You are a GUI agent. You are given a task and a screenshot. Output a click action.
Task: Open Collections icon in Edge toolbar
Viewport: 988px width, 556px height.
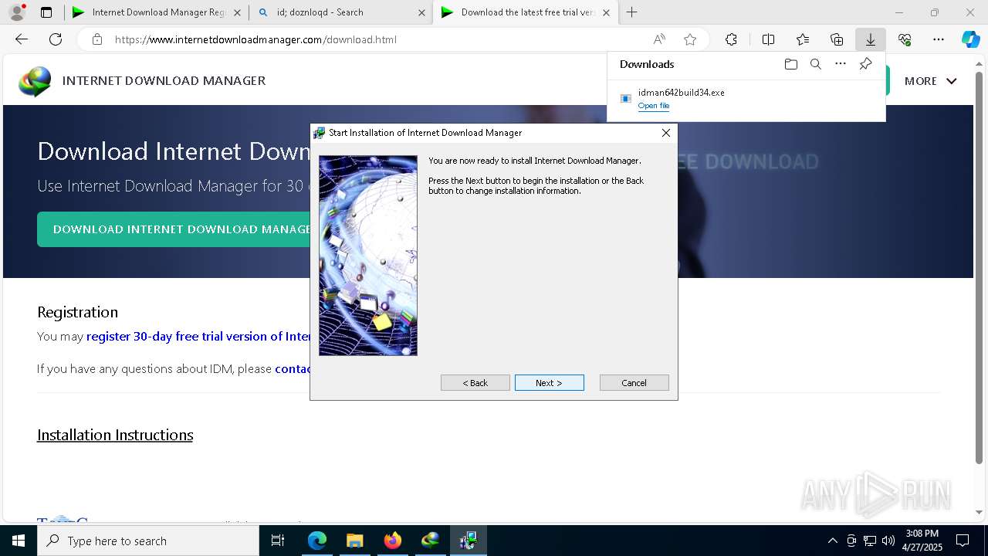[x=837, y=39]
